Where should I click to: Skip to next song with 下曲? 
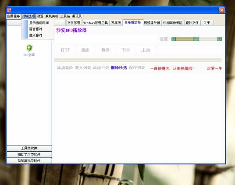coord(125,50)
